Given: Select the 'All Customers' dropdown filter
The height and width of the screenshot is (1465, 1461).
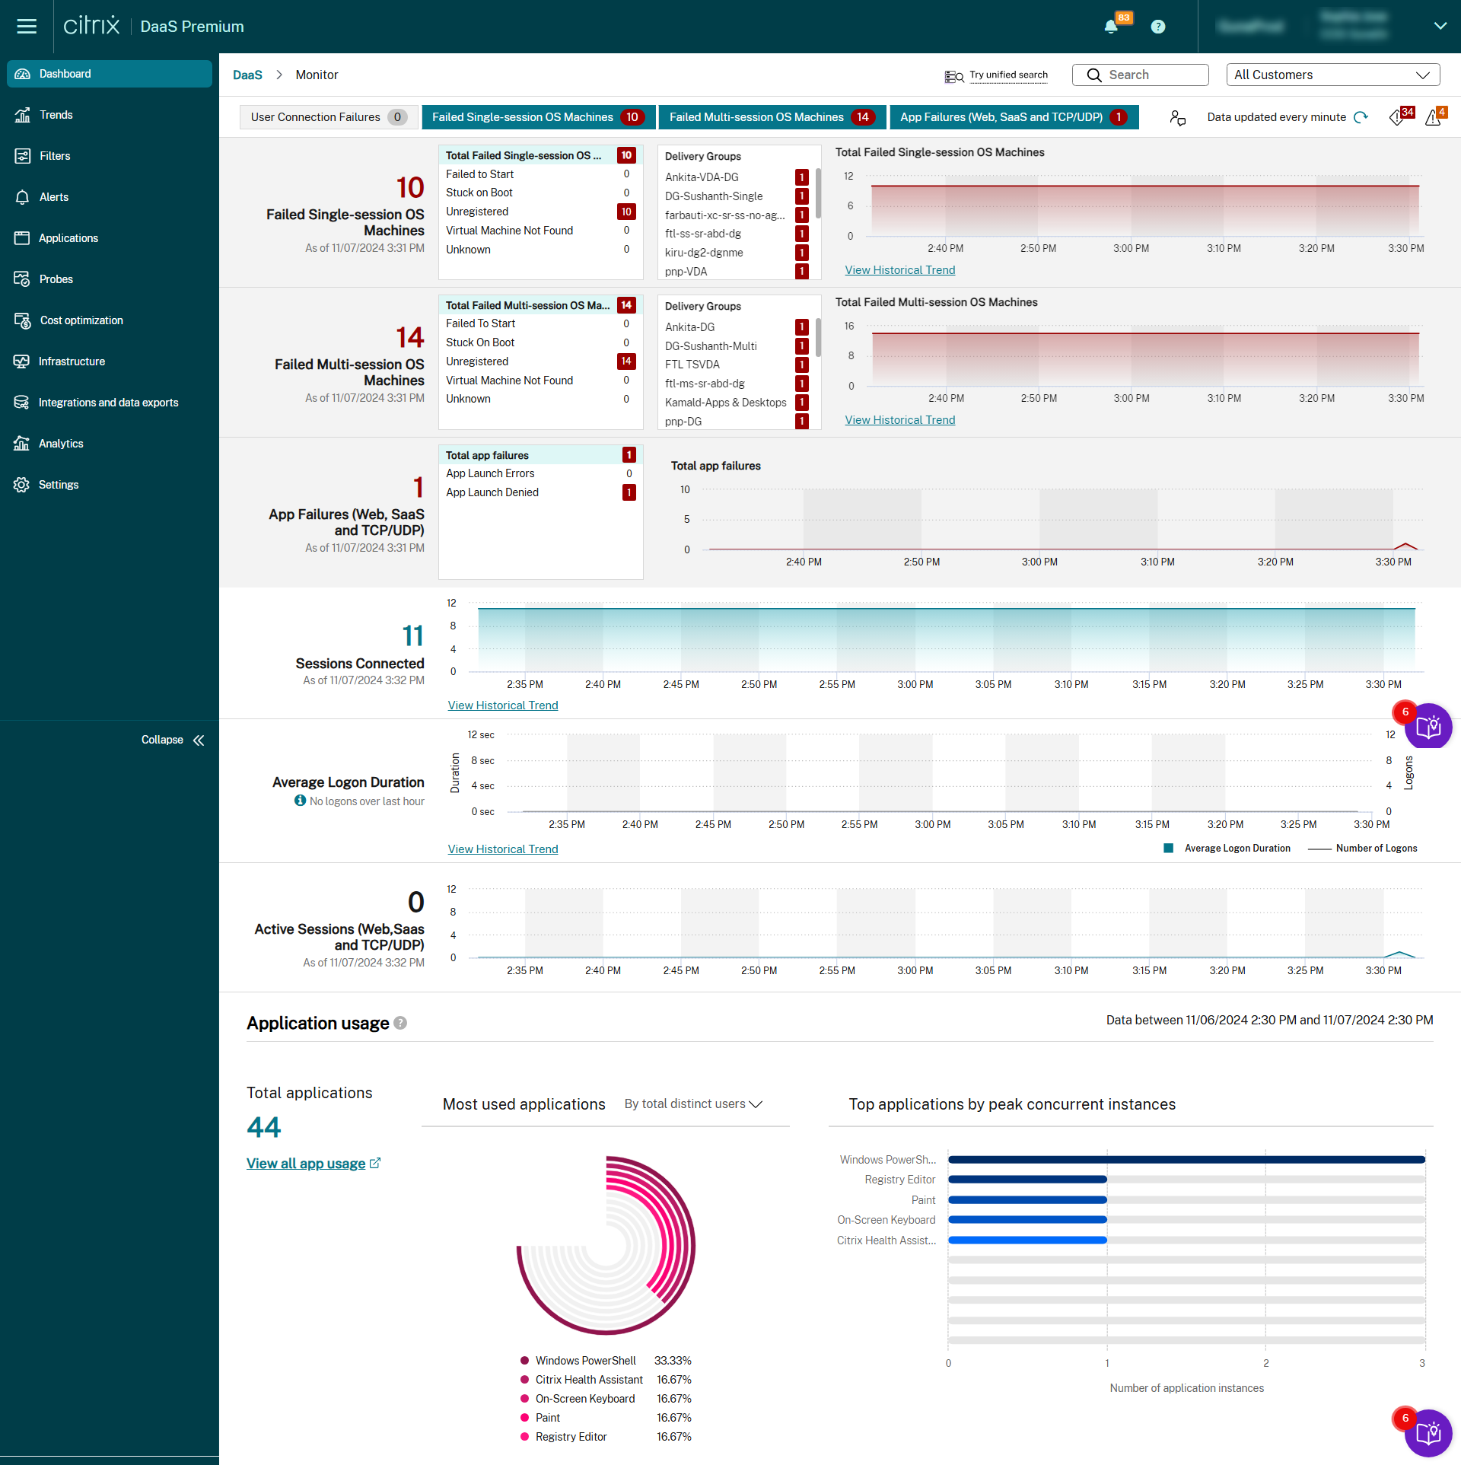Looking at the screenshot, I should click(1329, 74).
